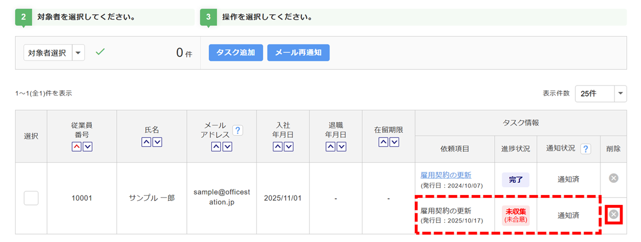Click the 対象者選択 label button

coord(48,52)
